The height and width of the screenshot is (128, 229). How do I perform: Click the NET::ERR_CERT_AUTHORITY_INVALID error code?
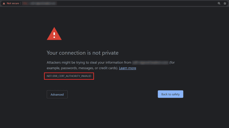tap(69, 76)
